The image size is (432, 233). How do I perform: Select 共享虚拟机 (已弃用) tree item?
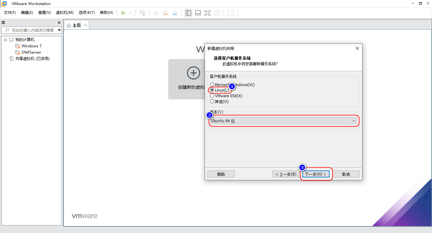click(x=33, y=59)
